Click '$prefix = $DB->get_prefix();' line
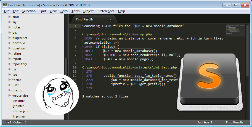252x127 pixels. click(x=138, y=84)
